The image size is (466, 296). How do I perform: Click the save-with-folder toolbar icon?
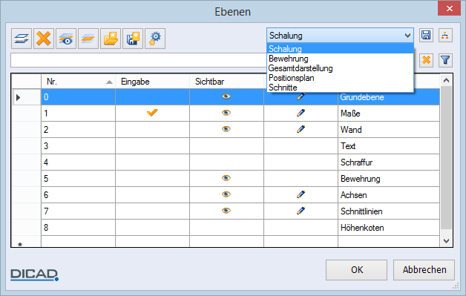[133, 39]
